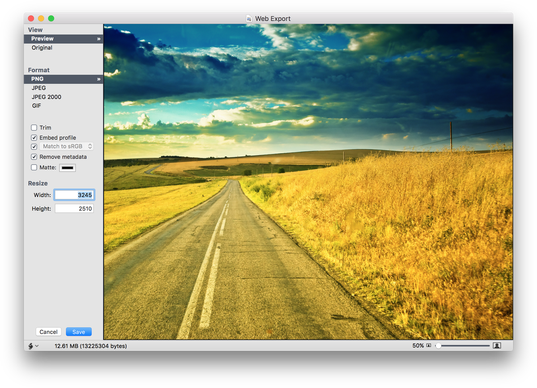537x388 pixels.
Task: Open the dropdown next to the optimization icon
Action: tap(37, 346)
